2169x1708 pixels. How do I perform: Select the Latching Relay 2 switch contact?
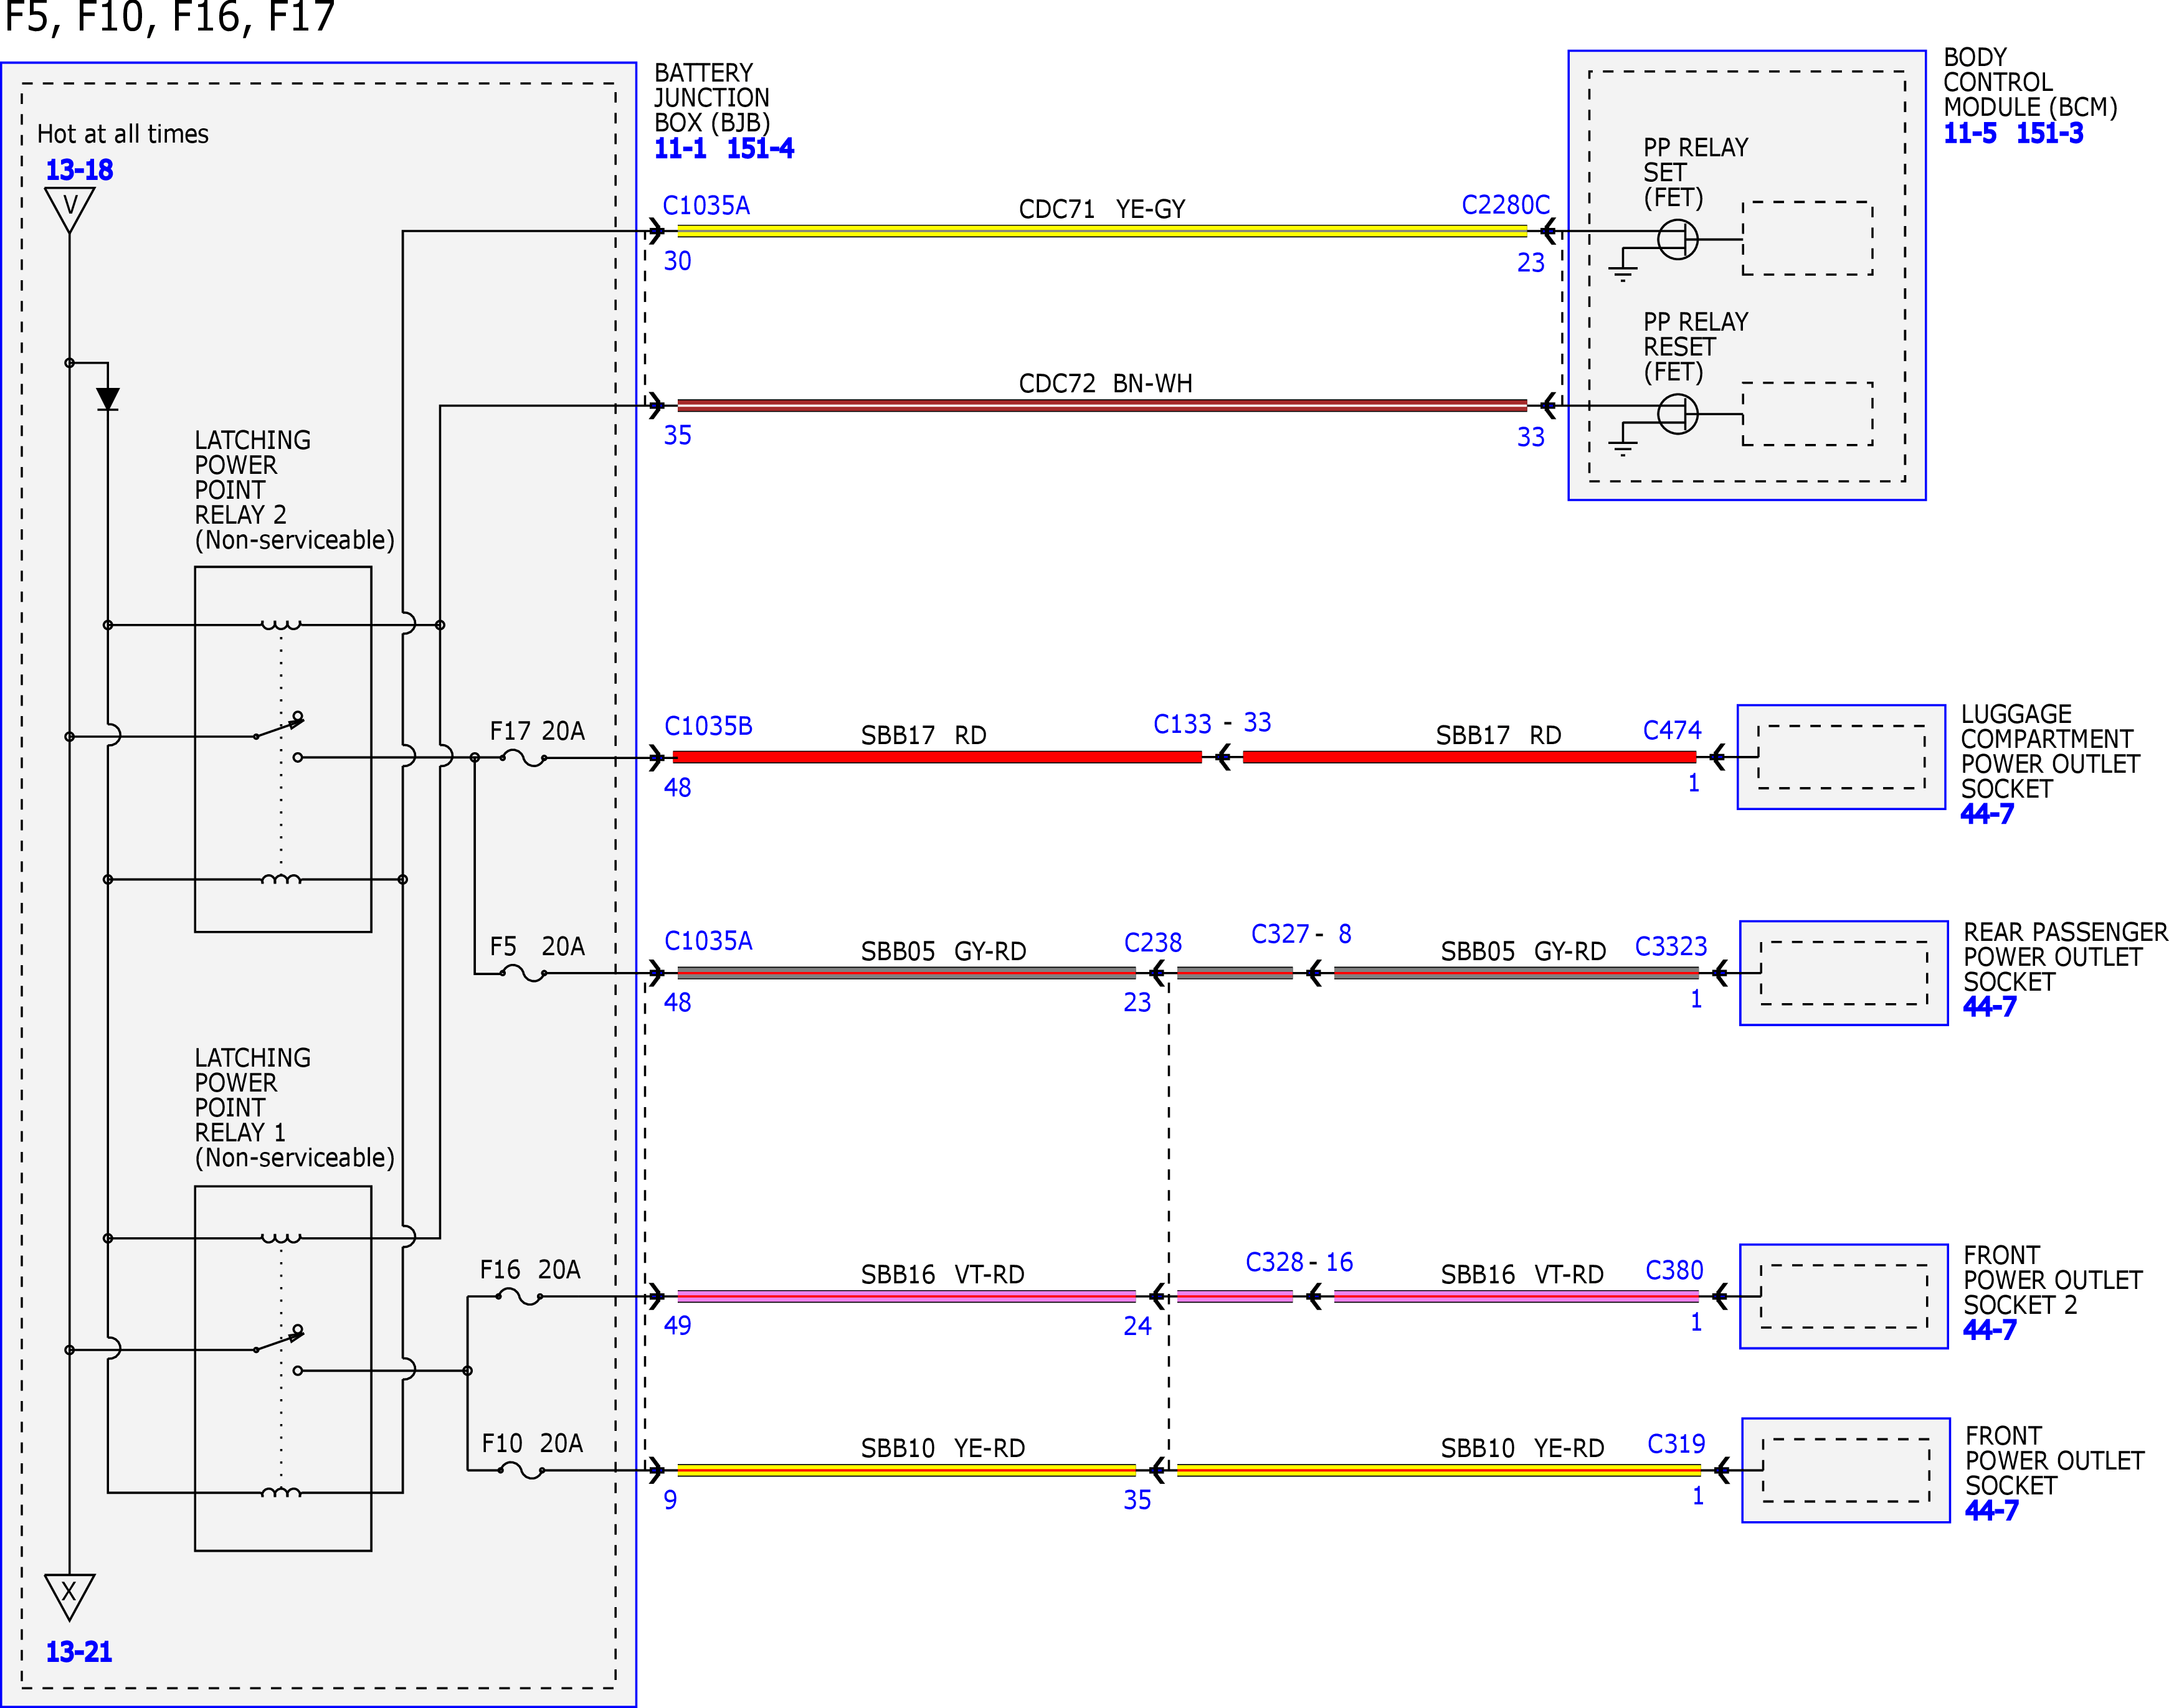click(279, 727)
